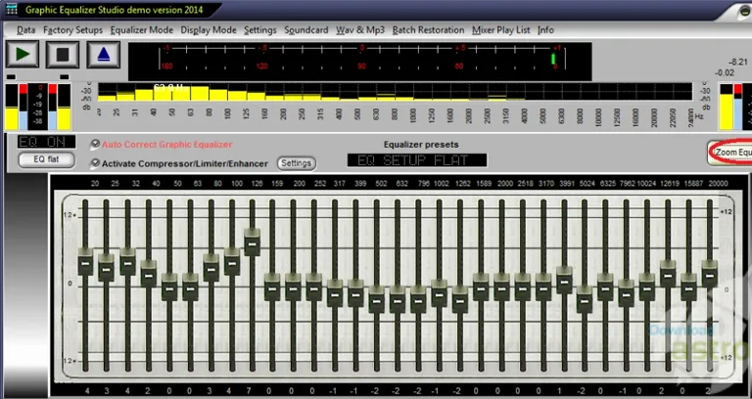This screenshot has height=399, width=752.
Task: Click the 25 Hz band slider knob
Action: click(107, 268)
